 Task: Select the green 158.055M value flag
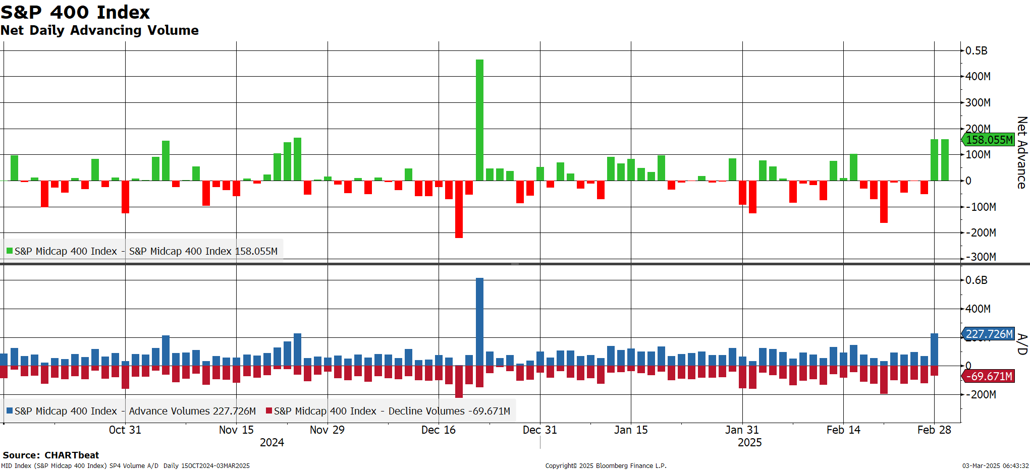988,140
